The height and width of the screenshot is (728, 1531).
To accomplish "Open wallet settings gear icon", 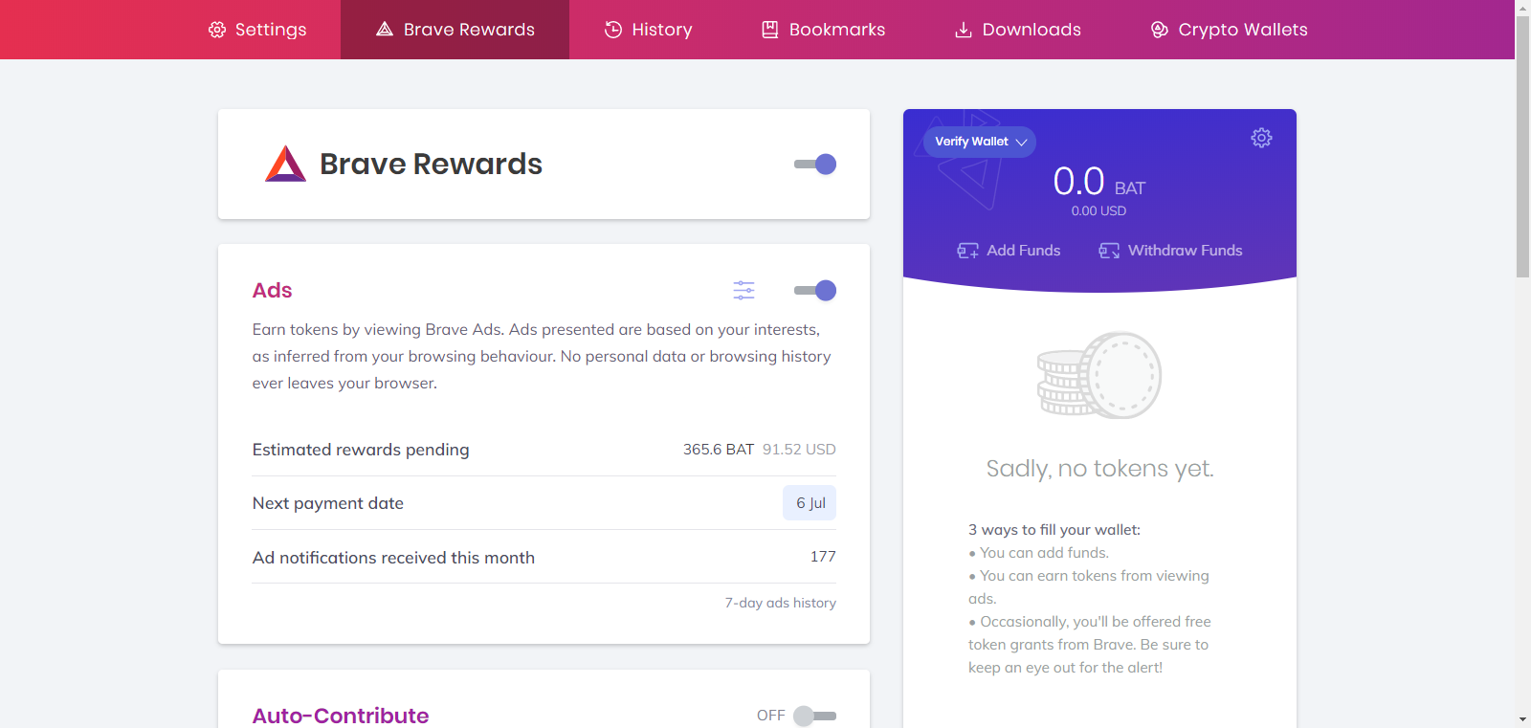I will point(1261,138).
